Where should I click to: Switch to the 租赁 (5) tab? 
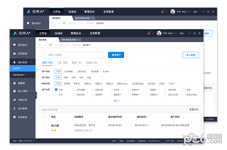coord(77,63)
